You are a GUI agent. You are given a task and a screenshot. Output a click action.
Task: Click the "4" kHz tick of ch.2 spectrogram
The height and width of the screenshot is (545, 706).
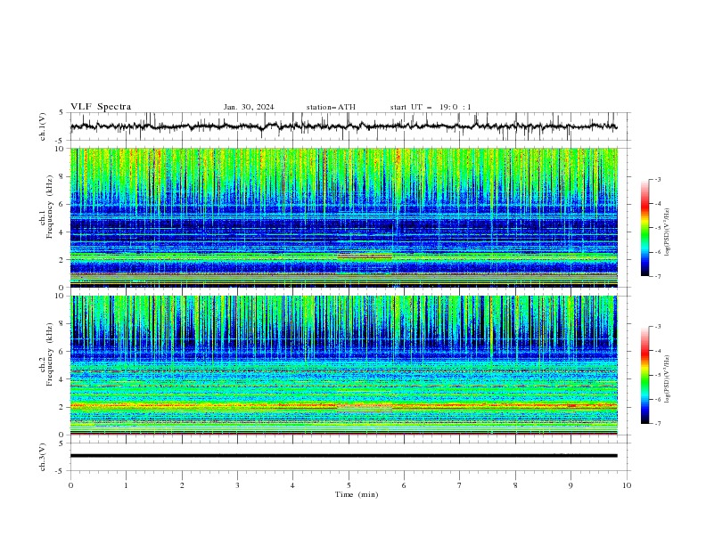(63, 379)
